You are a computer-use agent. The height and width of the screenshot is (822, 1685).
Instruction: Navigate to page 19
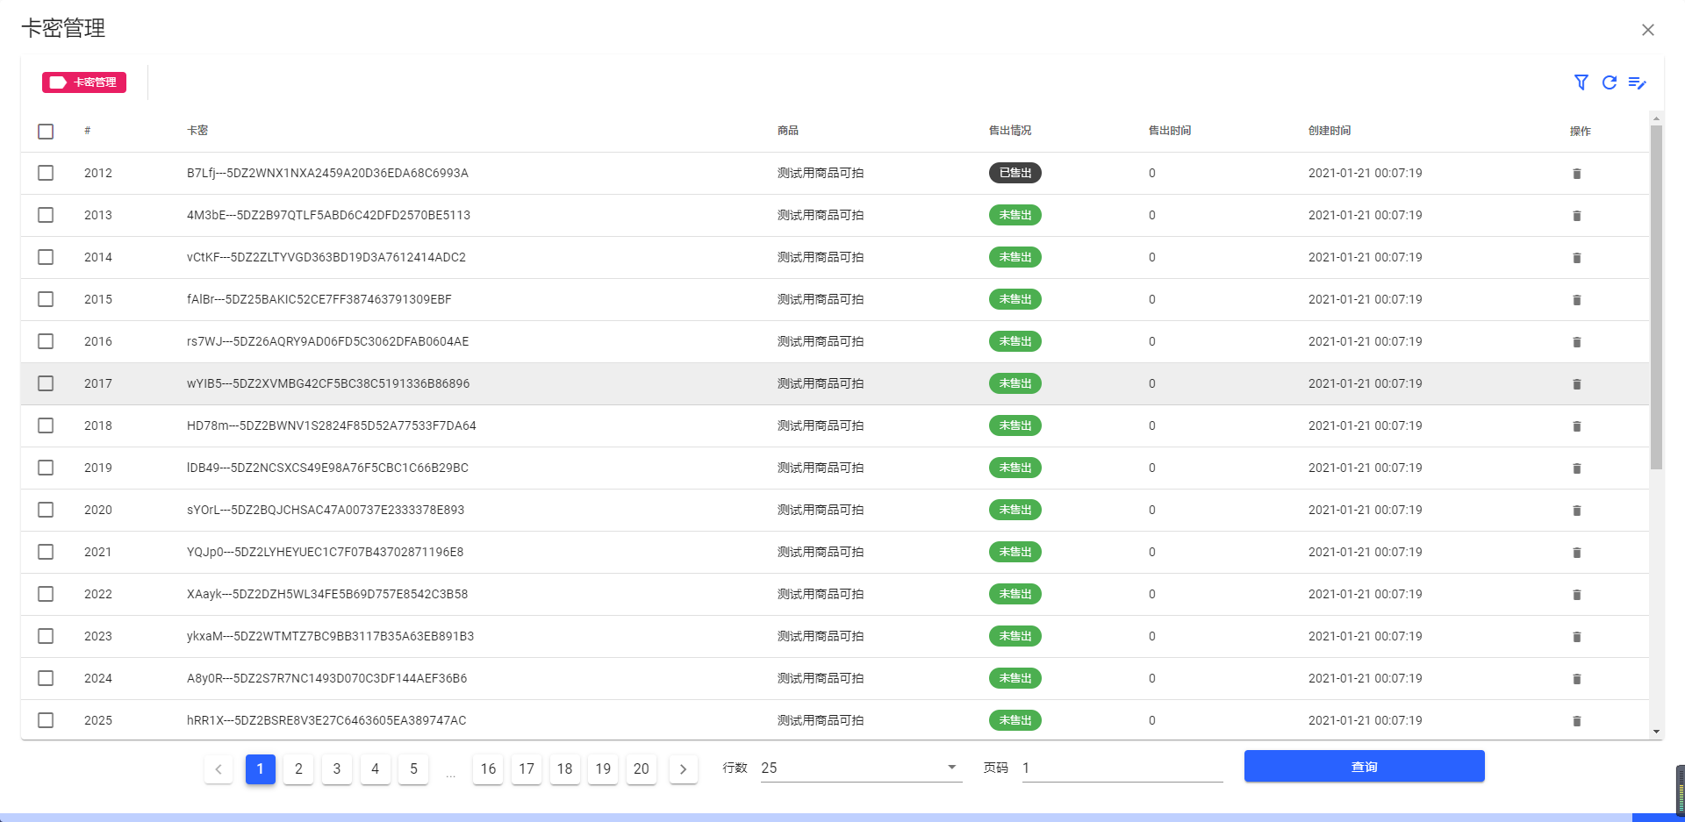603,769
